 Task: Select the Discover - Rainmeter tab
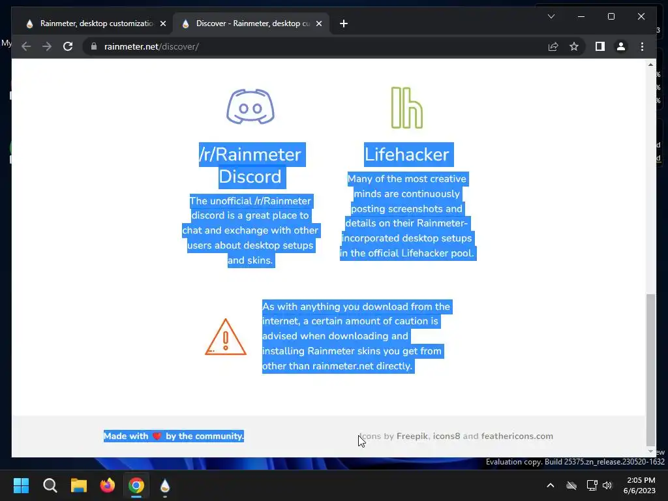click(x=251, y=23)
